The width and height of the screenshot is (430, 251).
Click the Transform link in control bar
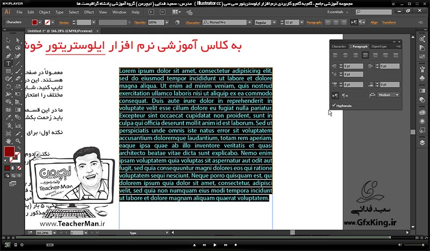(389, 23)
